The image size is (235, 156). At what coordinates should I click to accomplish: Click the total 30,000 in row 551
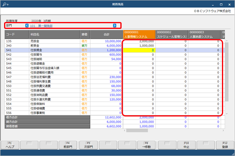[x=116, y=90]
